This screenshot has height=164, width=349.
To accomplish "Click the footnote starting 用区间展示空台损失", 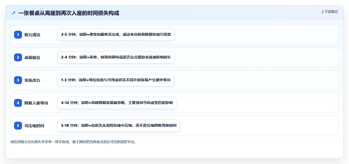I will [74, 142].
